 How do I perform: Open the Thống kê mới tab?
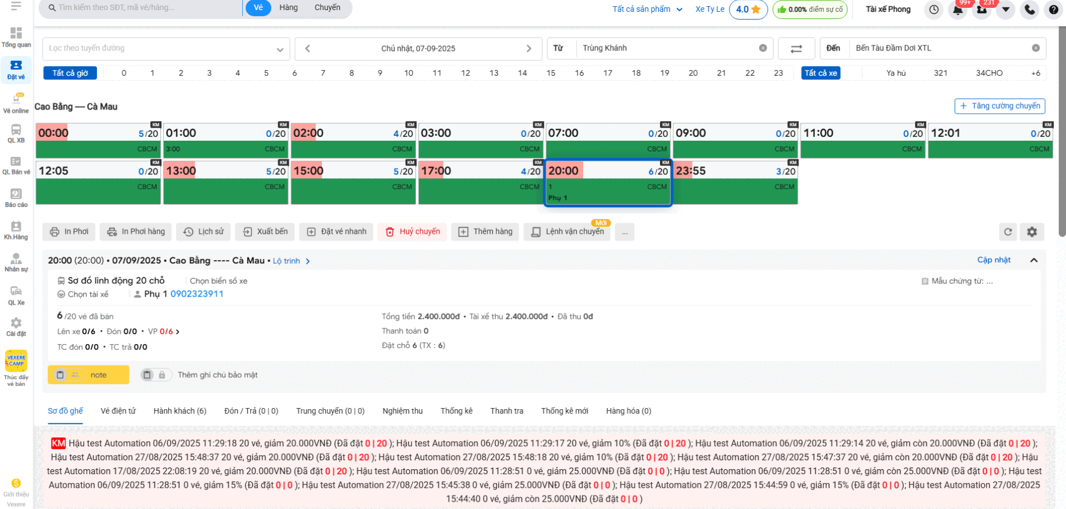[x=564, y=411]
